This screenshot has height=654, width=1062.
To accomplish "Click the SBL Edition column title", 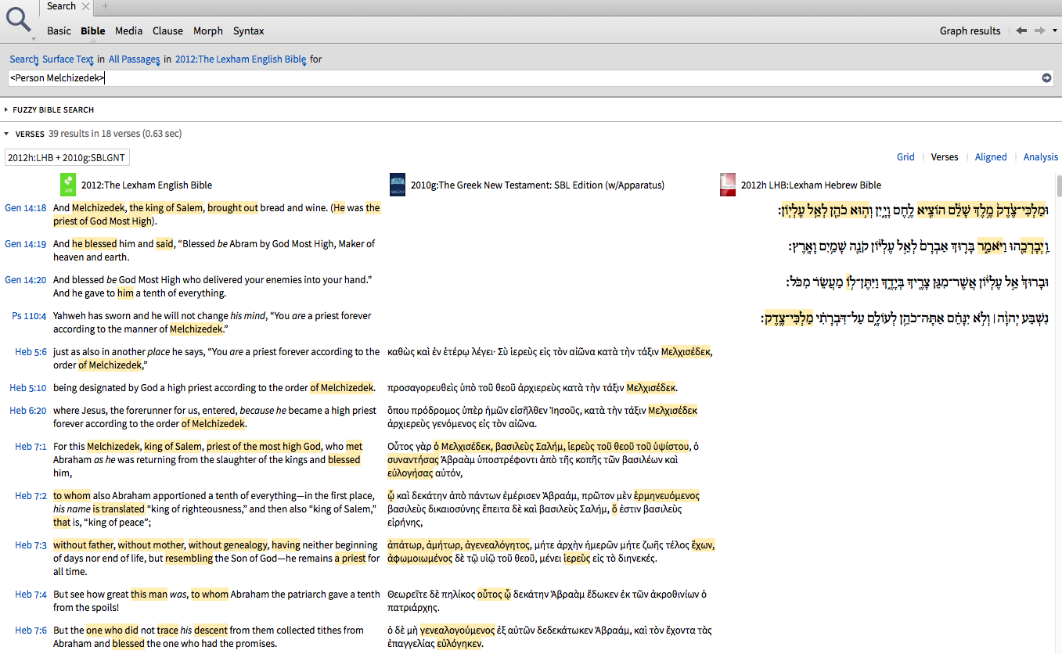I will (x=537, y=185).
